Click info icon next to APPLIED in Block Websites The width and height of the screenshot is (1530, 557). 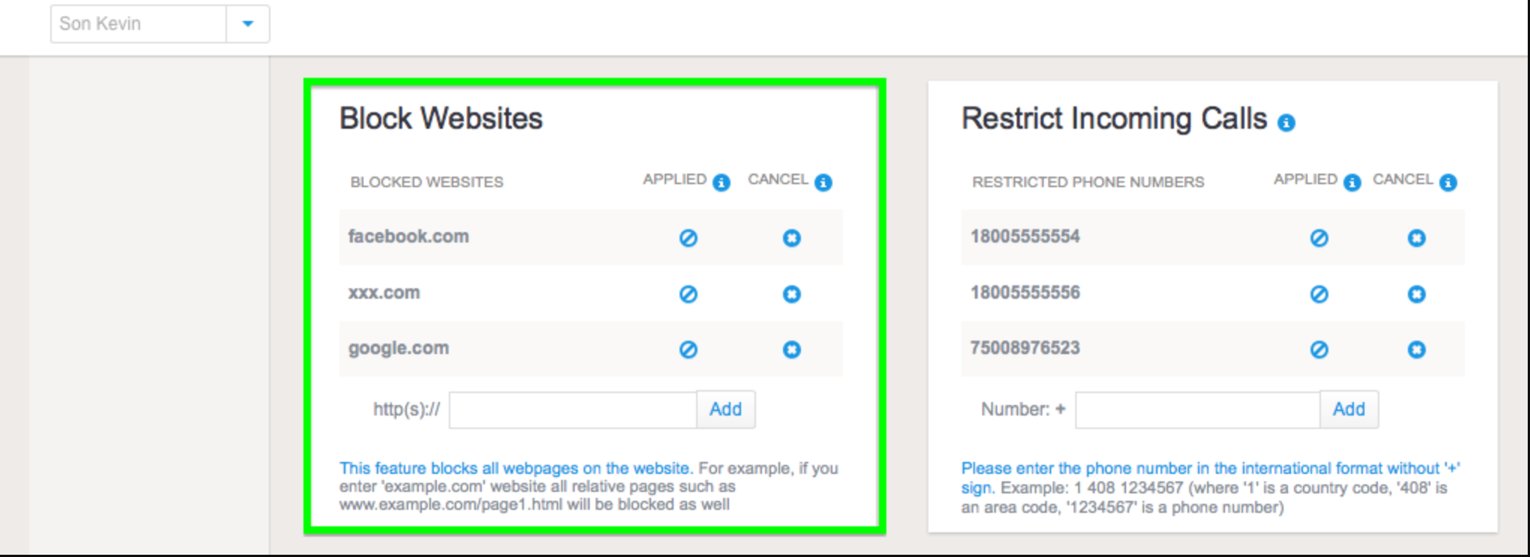tap(722, 183)
